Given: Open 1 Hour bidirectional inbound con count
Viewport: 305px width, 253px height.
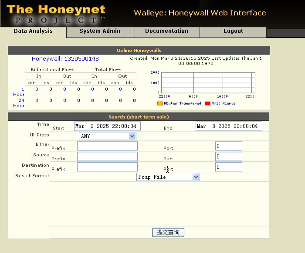Looking at the screenshot, I should click(37, 89).
